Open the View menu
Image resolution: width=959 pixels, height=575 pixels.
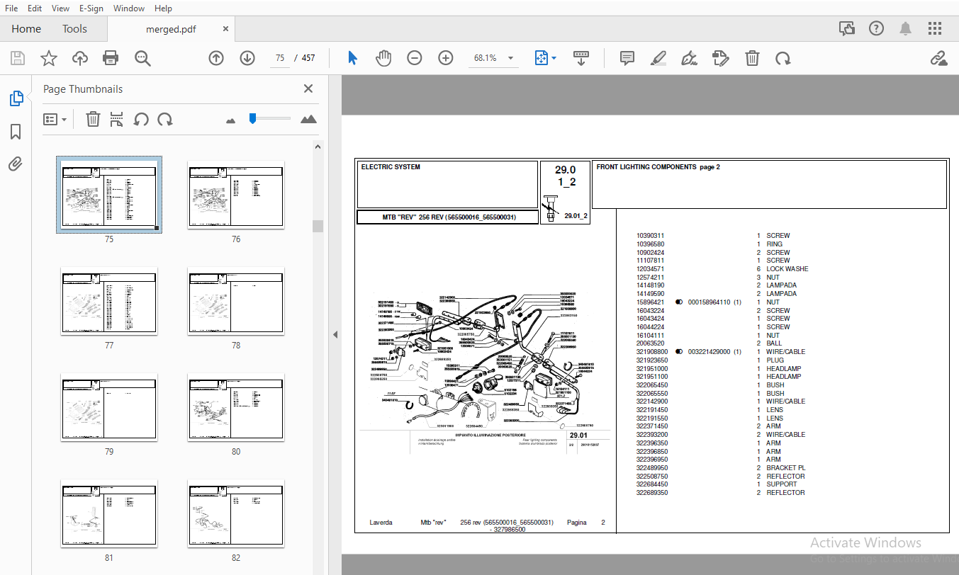coord(61,8)
